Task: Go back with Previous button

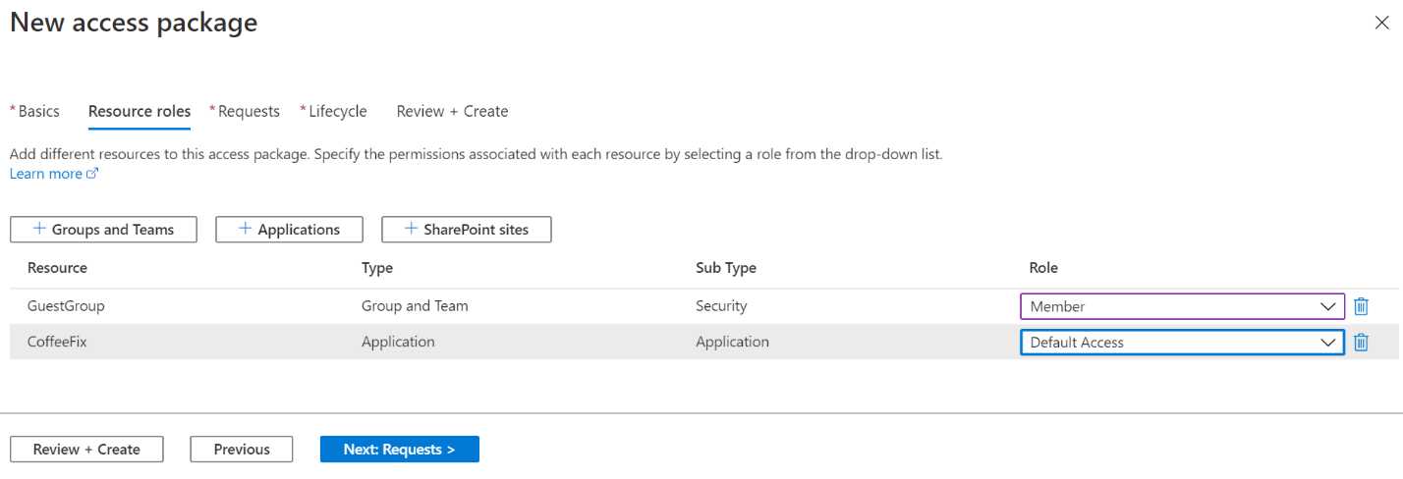Action: (242, 449)
